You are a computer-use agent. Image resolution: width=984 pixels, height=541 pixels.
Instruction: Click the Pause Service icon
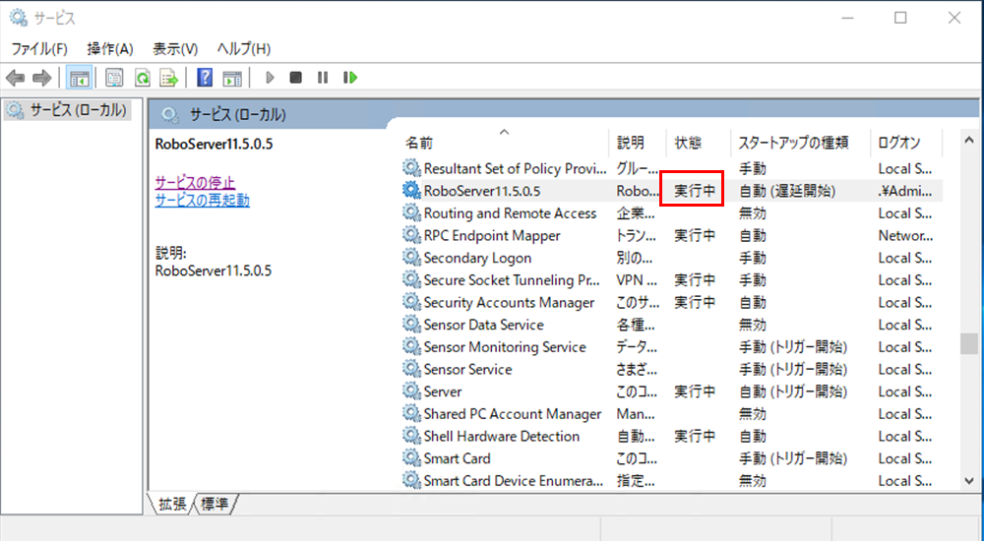click(323, 78)
